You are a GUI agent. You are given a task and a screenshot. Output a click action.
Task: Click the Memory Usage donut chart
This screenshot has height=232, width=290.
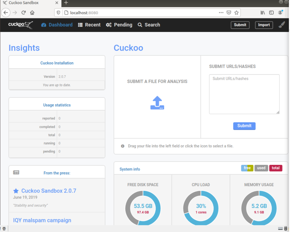tap(259, 208)
